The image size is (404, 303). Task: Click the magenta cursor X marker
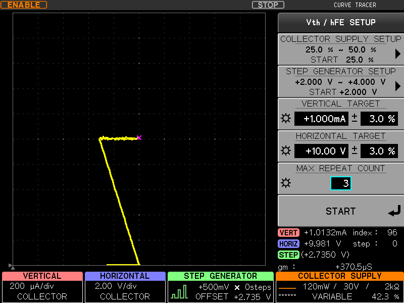139,137
